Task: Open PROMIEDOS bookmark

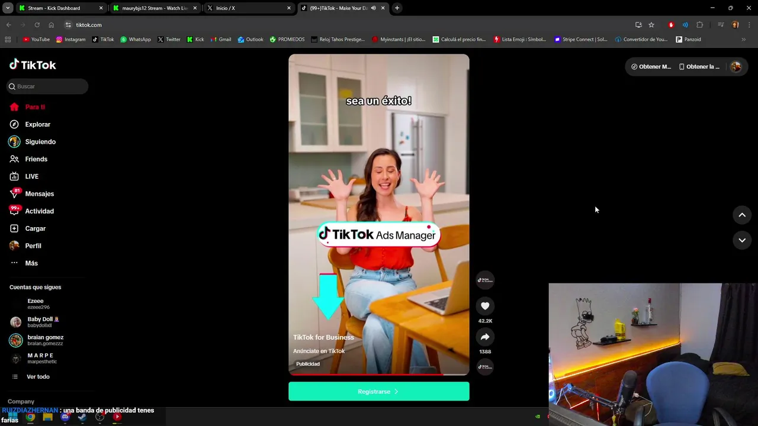Action: (x=287, y=40)
